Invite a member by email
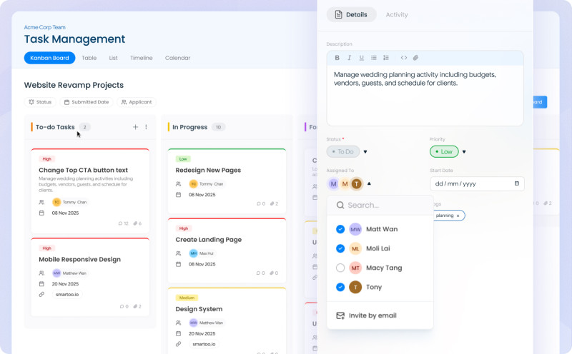The height and width of the screenshot is (354, 572). (366, 315)
